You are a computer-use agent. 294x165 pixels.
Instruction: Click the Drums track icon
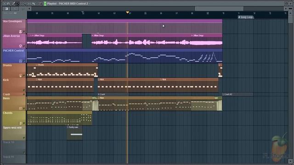click(20, 75)
